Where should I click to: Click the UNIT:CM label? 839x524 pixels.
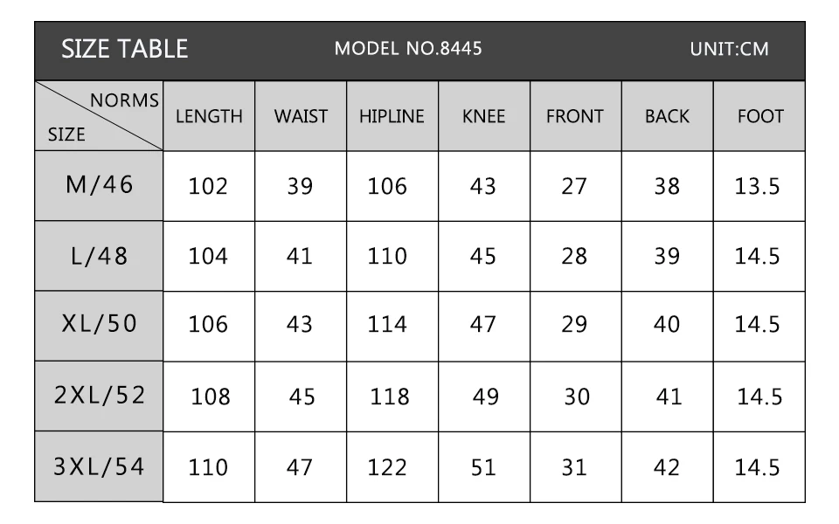pos(729,49)
